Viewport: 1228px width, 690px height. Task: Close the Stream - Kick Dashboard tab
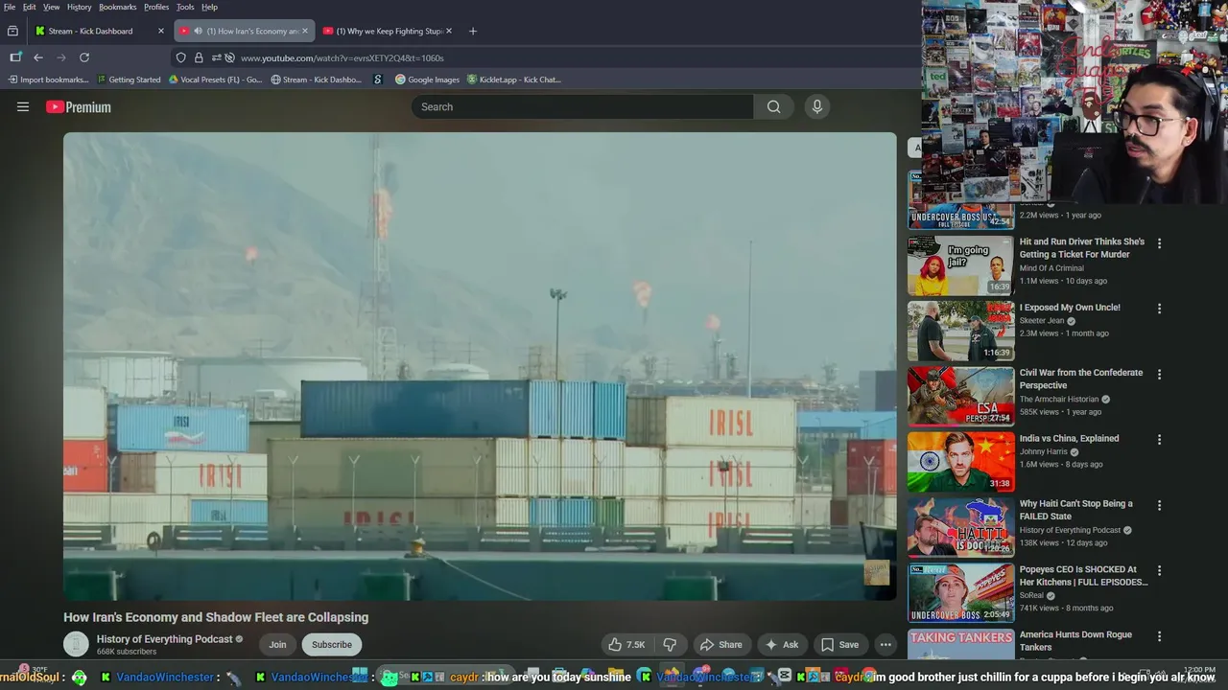tap(161, 31)
